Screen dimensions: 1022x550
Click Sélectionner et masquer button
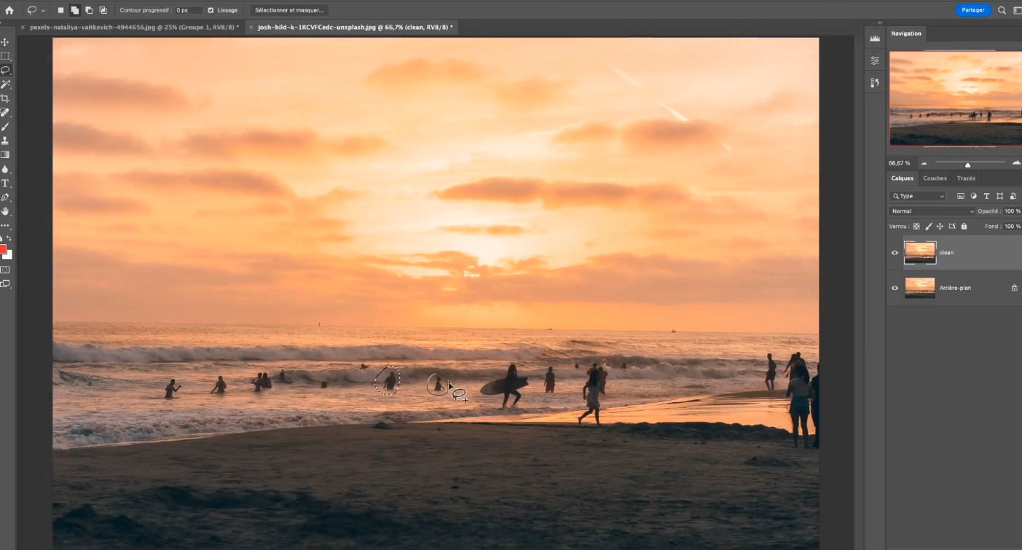pyautogui.click(x=289, y=10)
